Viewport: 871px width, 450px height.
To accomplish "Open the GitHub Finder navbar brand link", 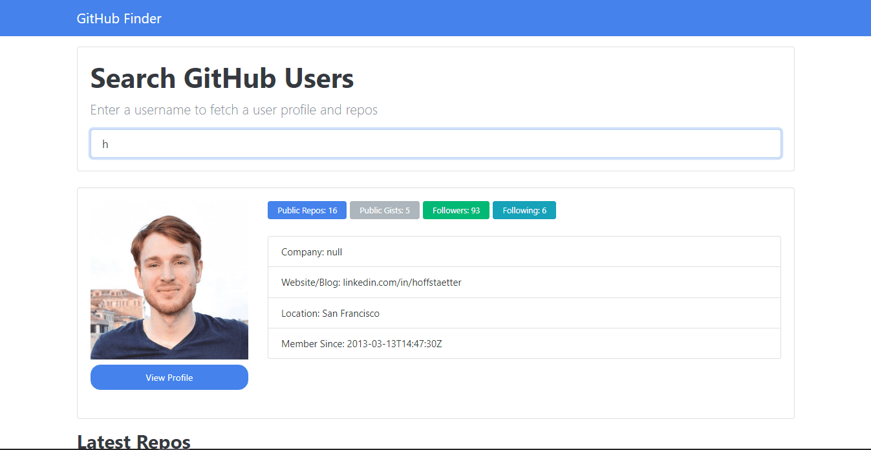I will pyautogui.click(x=119, y=19).
